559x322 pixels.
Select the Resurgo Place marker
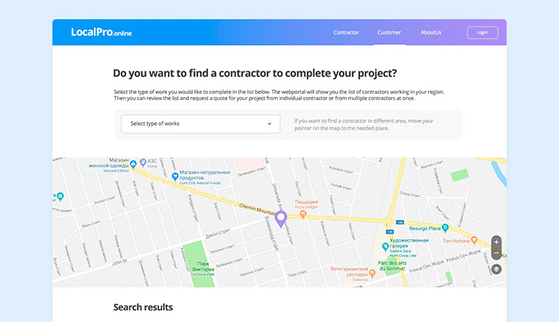tap(445, 227)
